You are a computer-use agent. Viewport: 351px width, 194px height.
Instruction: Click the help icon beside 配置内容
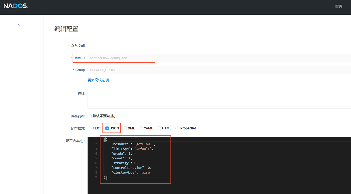tap(82, 141)
